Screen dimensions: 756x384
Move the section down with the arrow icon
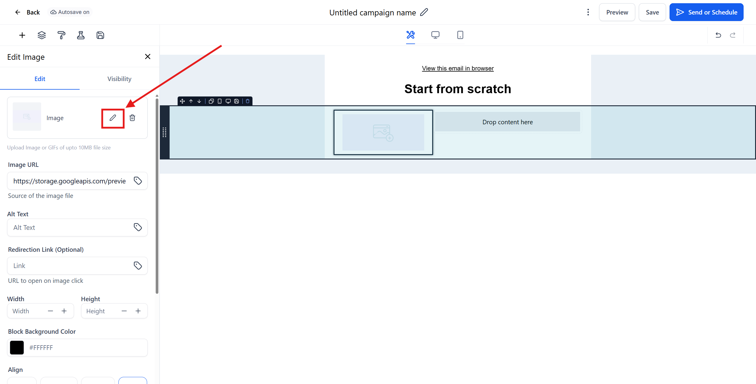click(x=199, y=101)
